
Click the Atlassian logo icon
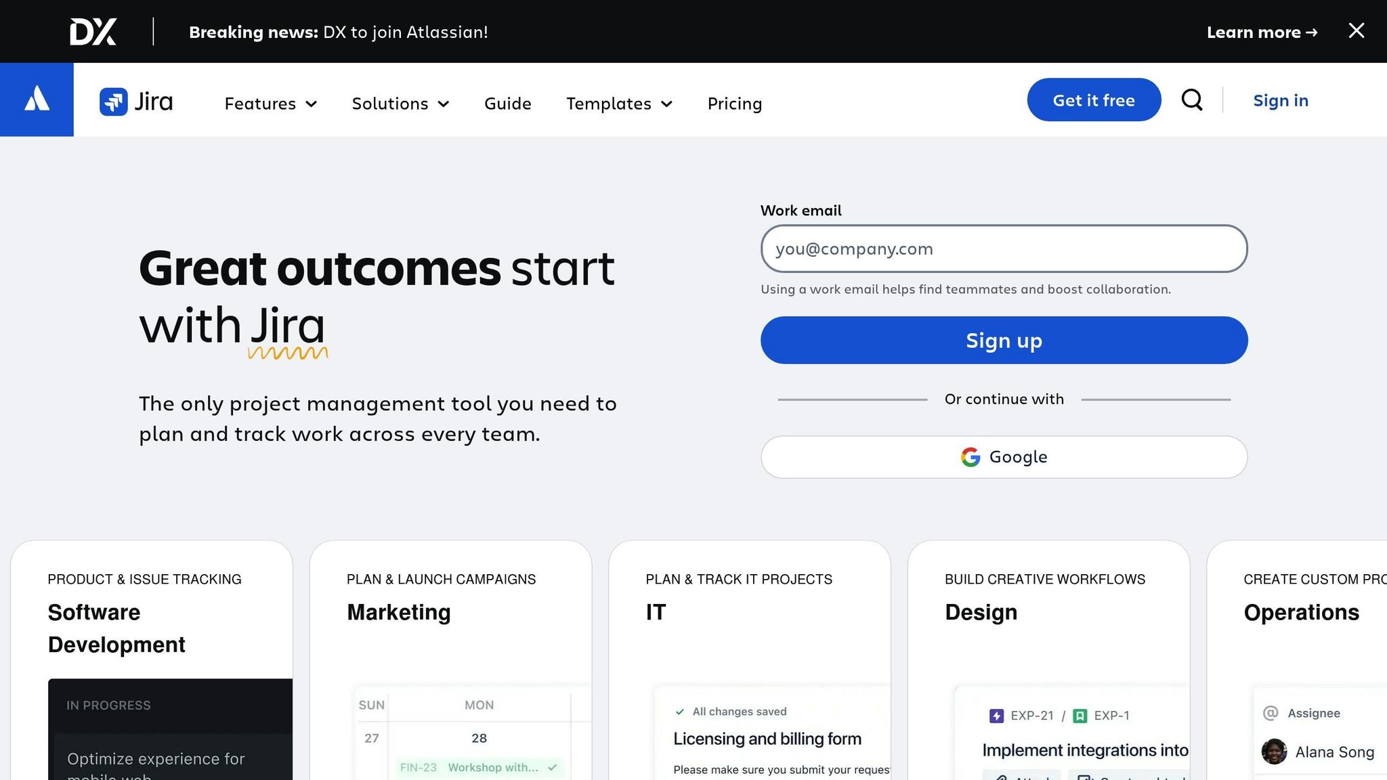tap(37, 100)
